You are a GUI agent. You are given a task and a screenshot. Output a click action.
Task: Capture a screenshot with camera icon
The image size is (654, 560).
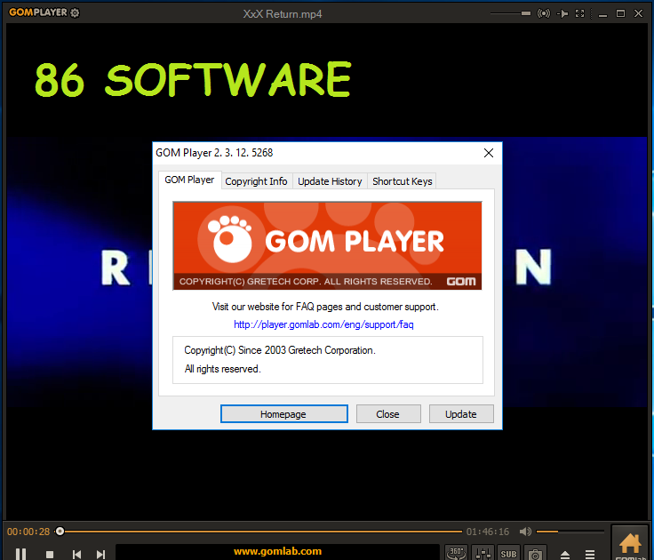(535, 553)
